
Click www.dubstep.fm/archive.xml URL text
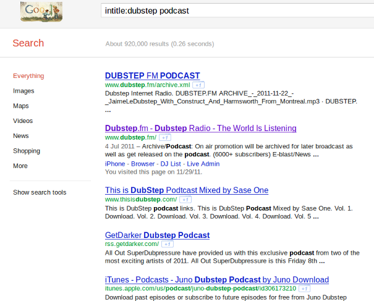coord(147,85)
